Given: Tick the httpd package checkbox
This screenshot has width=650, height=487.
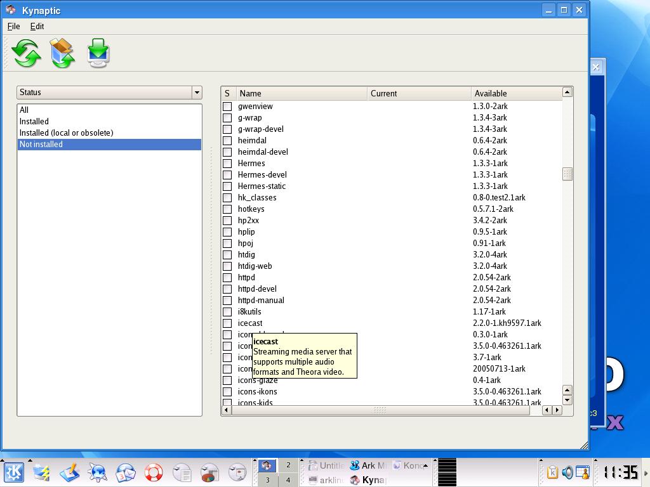Looking at the screenshot, I should pos(227,278).
